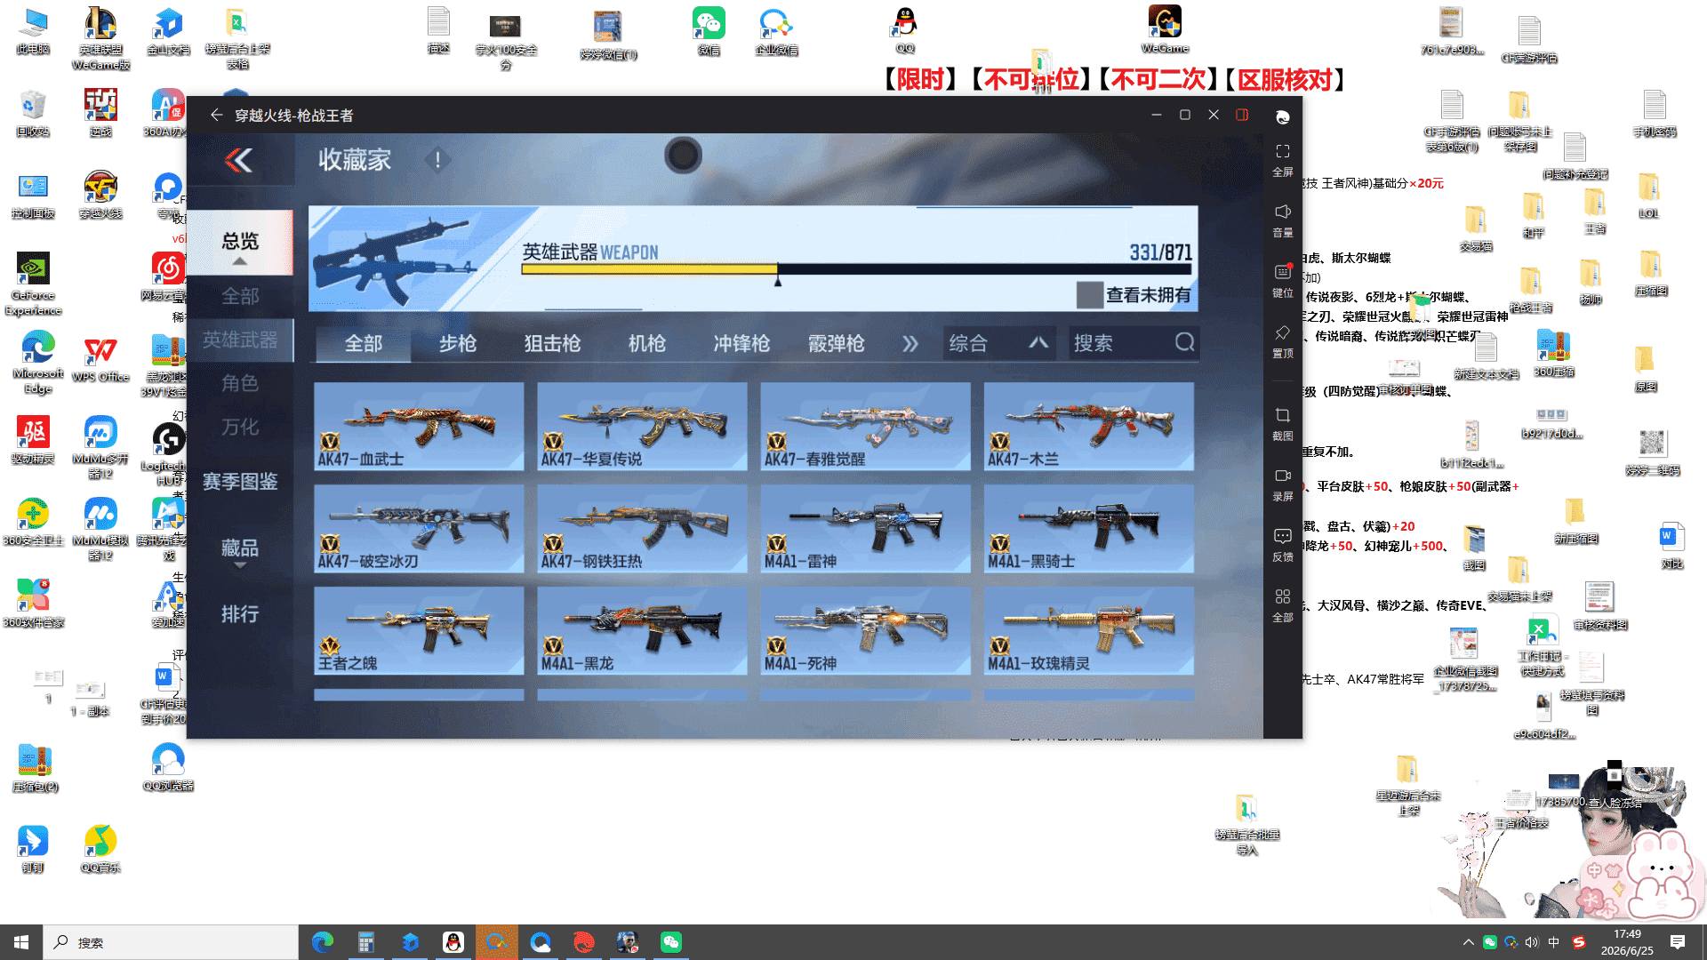Click the 录屏 screen record icon

click(x=1282, y=476)
